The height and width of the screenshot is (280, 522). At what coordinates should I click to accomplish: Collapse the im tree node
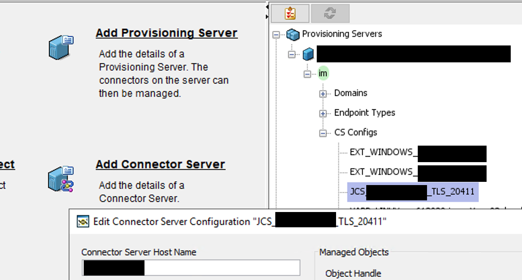(x=307, y=74)
